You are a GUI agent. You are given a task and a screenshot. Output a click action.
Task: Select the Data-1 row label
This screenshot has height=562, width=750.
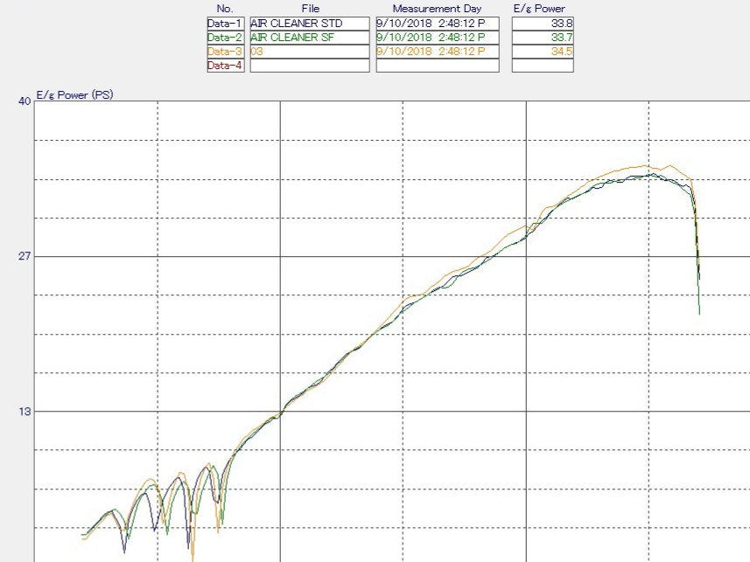pos(225,24)
